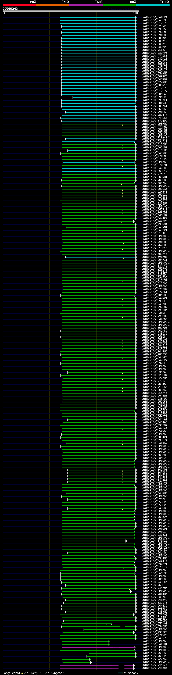The height and width of the screenshot is (675, 172).
Task: Select label UniRef100_Q9VTZ6
Action: 154,481
